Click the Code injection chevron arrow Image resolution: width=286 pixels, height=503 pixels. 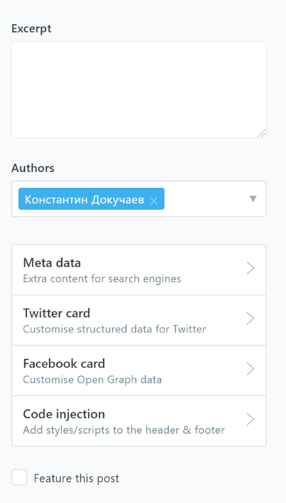tap(250, 419)
